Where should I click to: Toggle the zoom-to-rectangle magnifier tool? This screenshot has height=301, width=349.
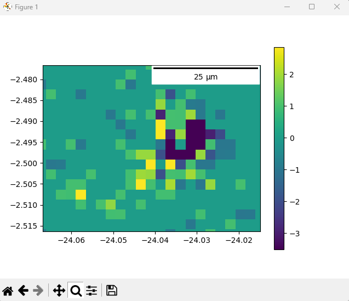pos(76,291)
